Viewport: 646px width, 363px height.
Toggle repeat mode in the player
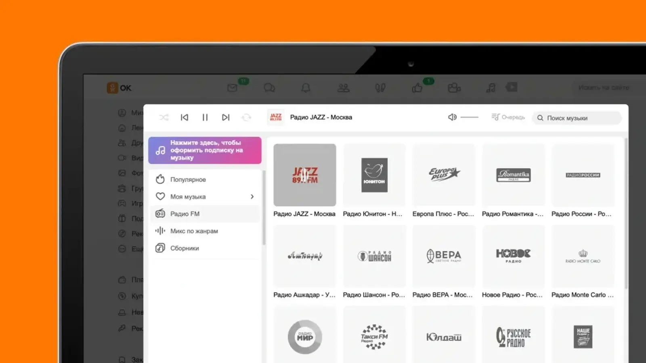(x=246, y=117)
